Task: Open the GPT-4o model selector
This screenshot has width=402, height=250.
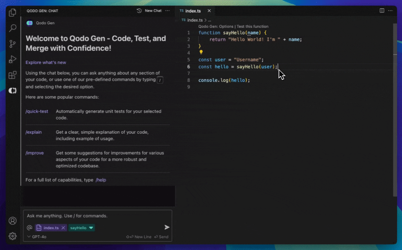Action: (x=37, y=237)
